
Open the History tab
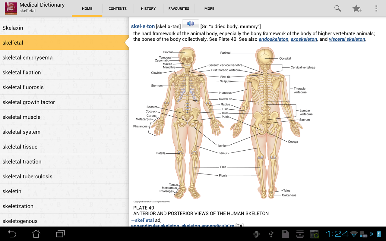tap(148, 8)
